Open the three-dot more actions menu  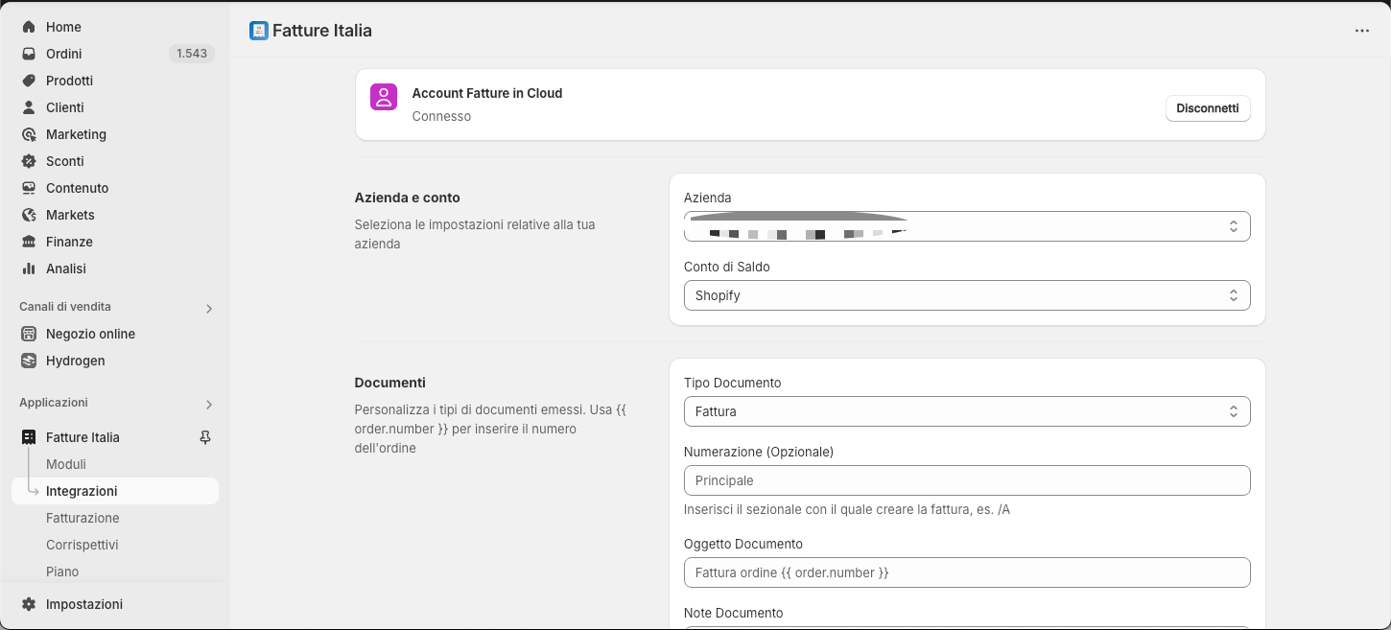1362,31
